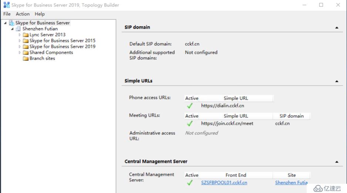The image size is (347, 193).
Task: Click the Skype for Business Server root node icon
Action: point(11,23)
